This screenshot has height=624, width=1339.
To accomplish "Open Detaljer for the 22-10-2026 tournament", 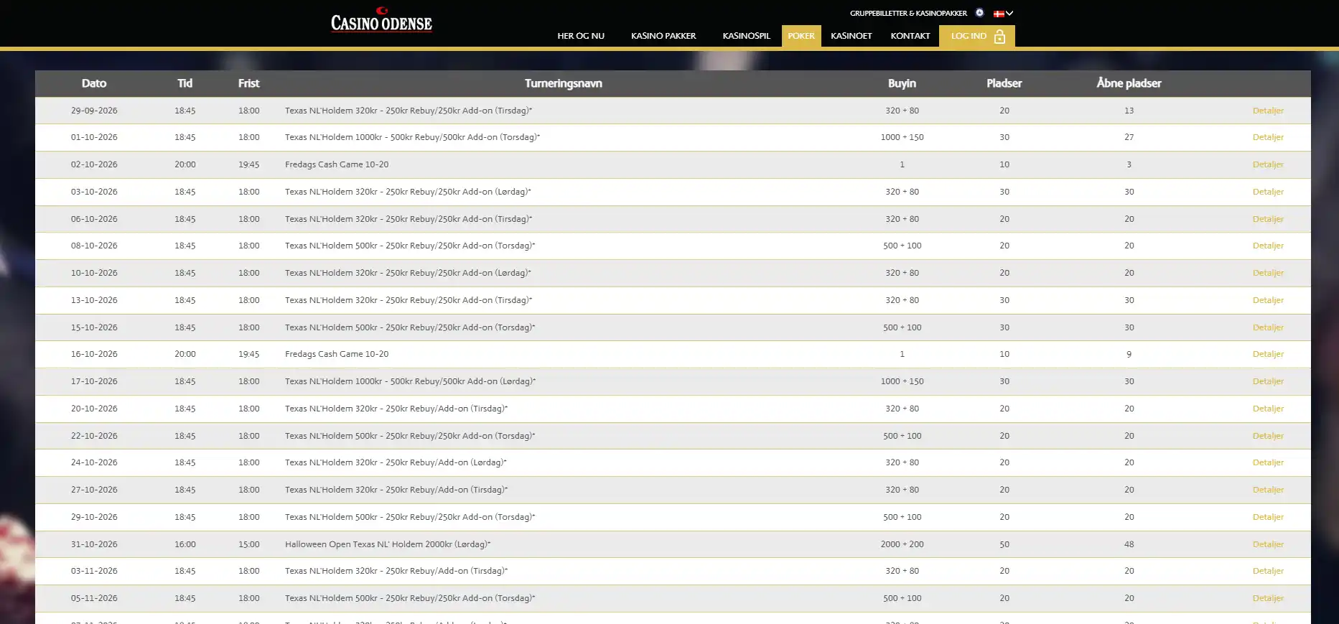I will [x=1269, y=436].
